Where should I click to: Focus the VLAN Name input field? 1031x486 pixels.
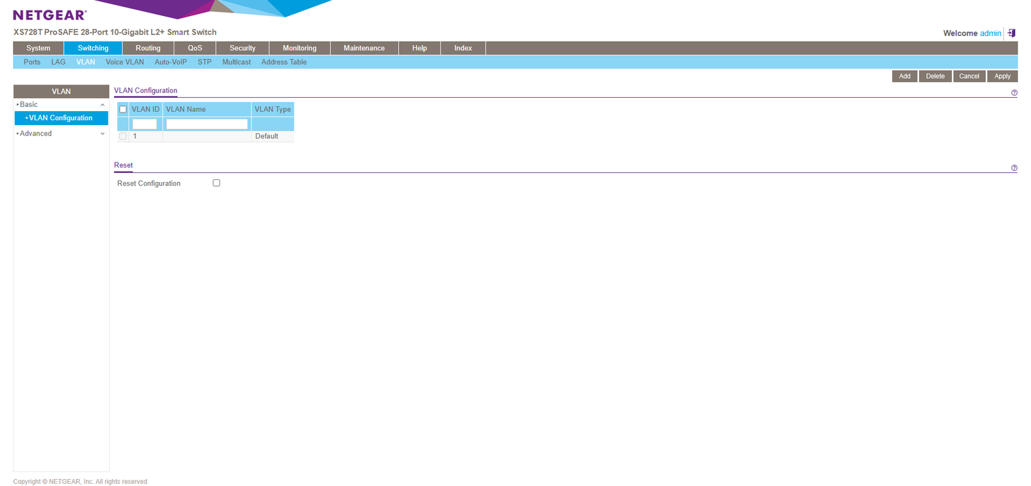click(207, 124)
